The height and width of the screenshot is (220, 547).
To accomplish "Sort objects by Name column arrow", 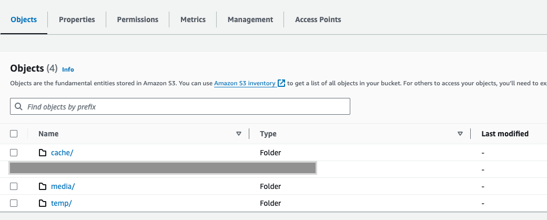I will pos(239,134).
